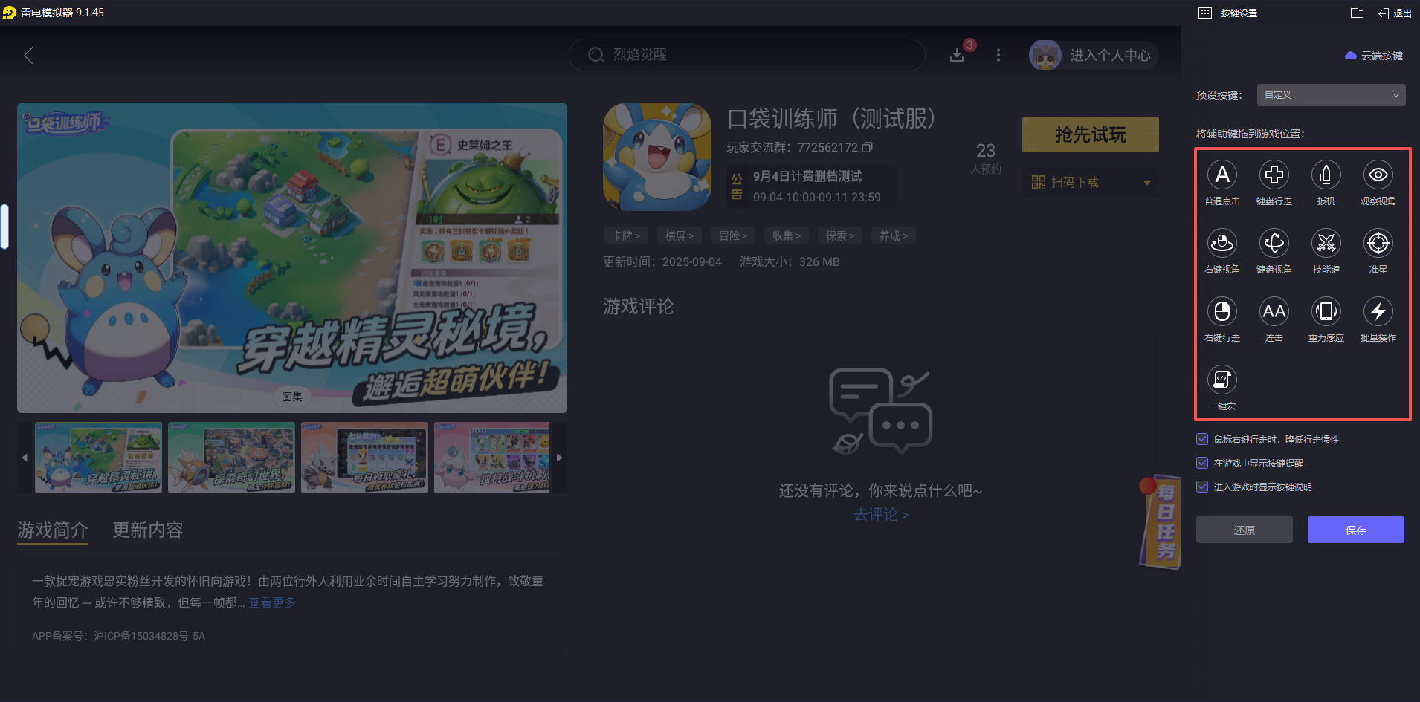Select the 技能键 skill key icon

(1326, 243)
